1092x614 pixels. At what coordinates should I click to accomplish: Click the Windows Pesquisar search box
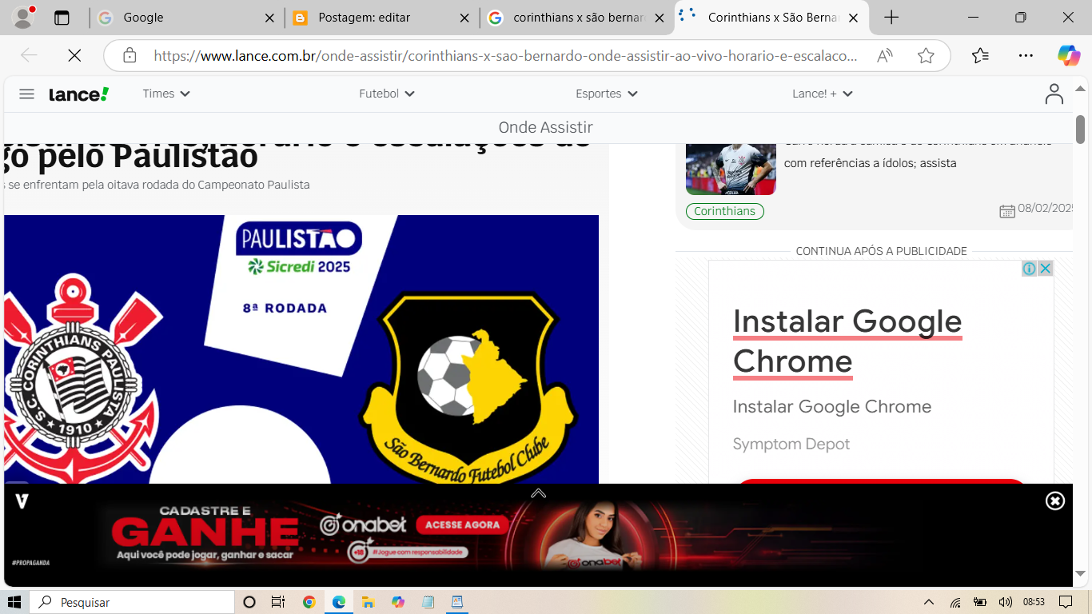[x=133, y=602]
